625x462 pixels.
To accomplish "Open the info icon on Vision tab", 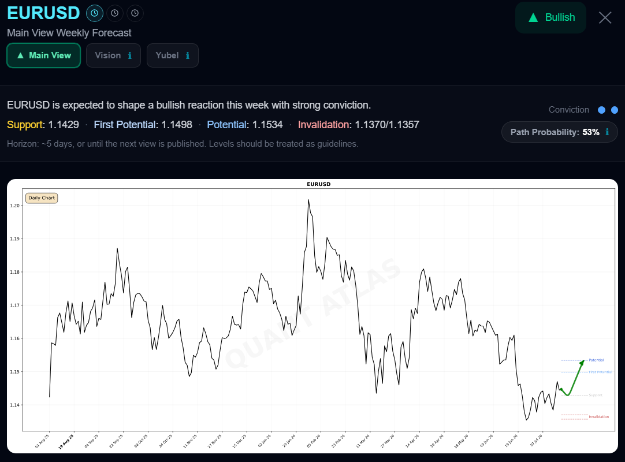I will [129, 55].
